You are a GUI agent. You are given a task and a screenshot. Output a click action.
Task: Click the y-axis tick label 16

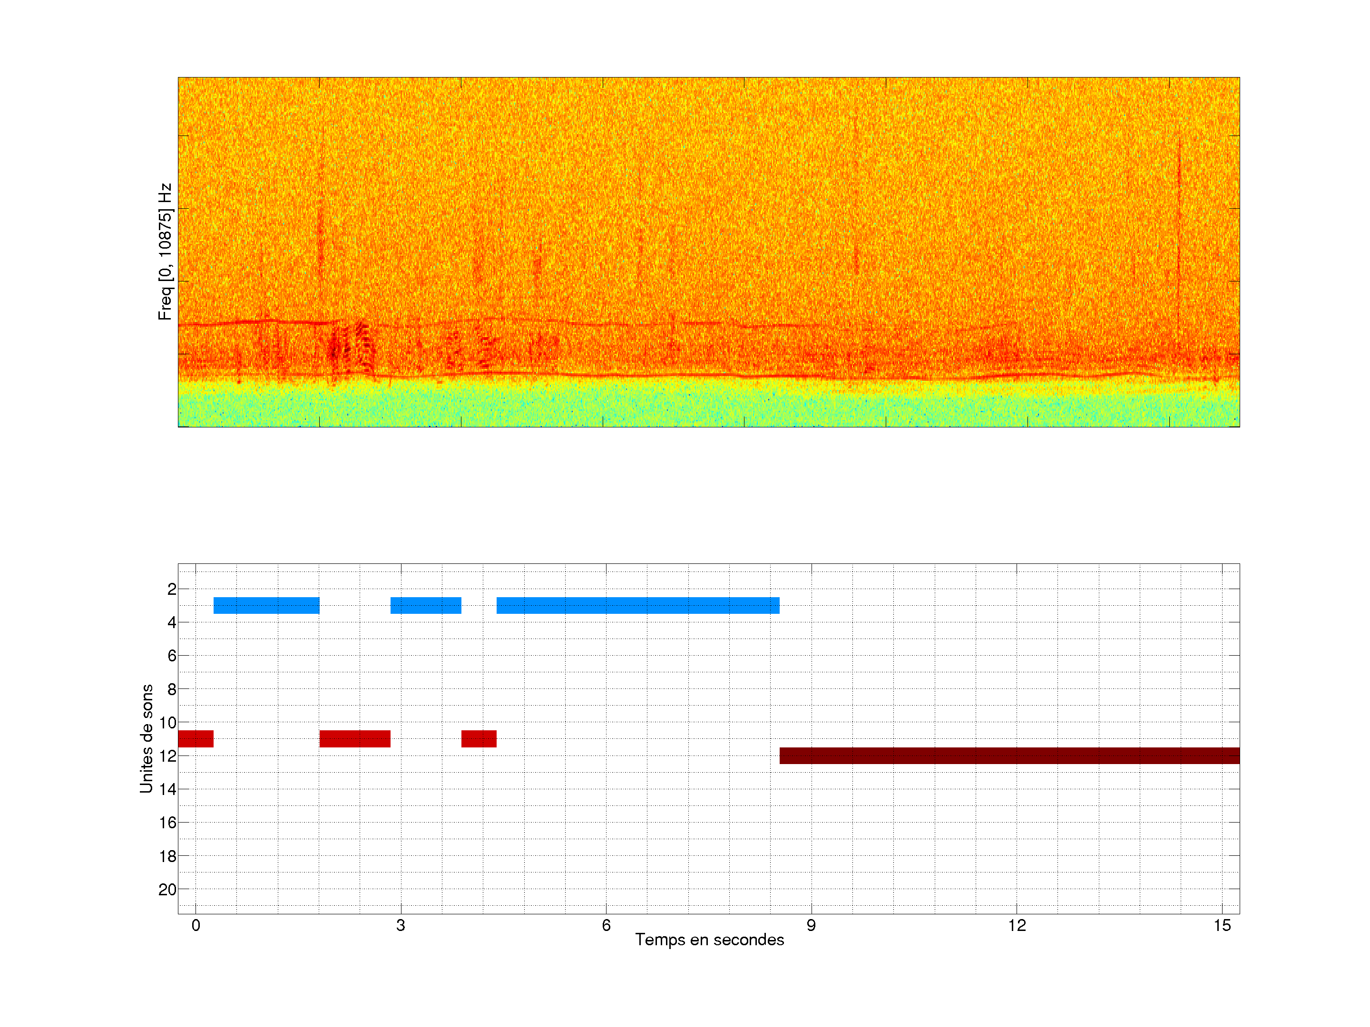(x=167, y=823)
